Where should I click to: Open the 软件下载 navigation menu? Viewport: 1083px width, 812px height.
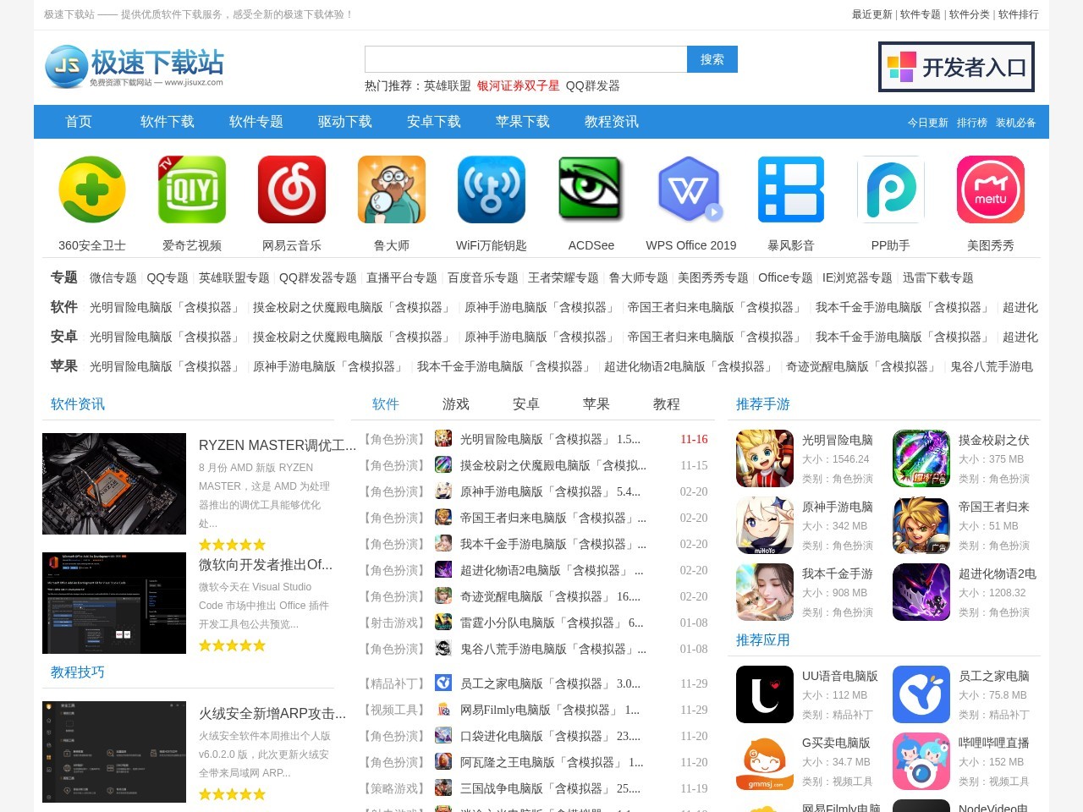[166, 121]
